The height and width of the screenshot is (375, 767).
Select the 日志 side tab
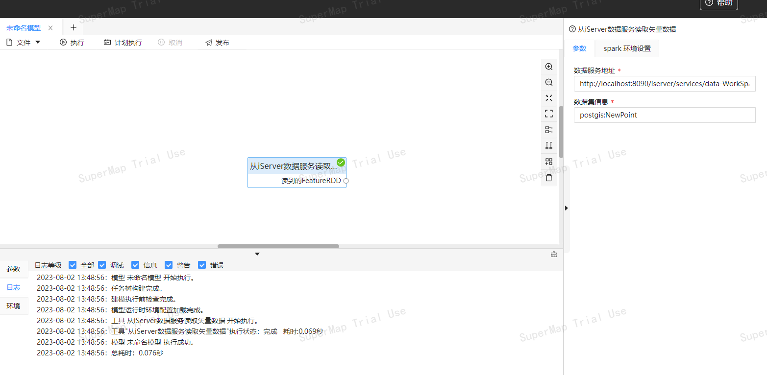pyautogui.click(x=14, y=287)
